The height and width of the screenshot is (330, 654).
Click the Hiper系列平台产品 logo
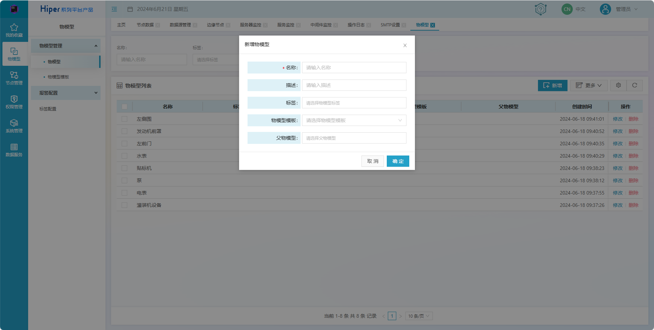[67, 9]
